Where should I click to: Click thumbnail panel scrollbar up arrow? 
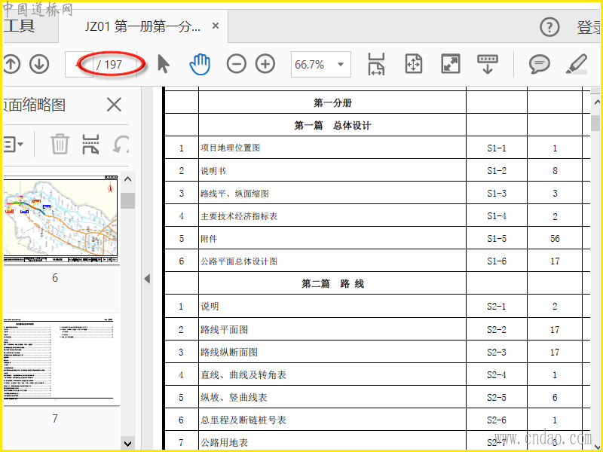127,179
